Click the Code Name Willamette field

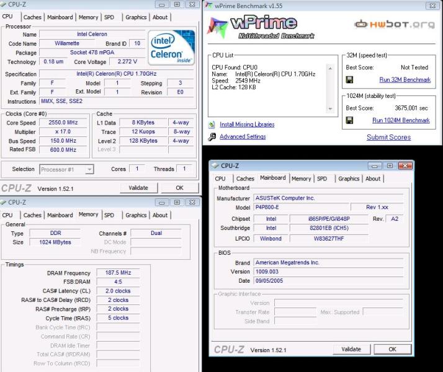point(67,44)
